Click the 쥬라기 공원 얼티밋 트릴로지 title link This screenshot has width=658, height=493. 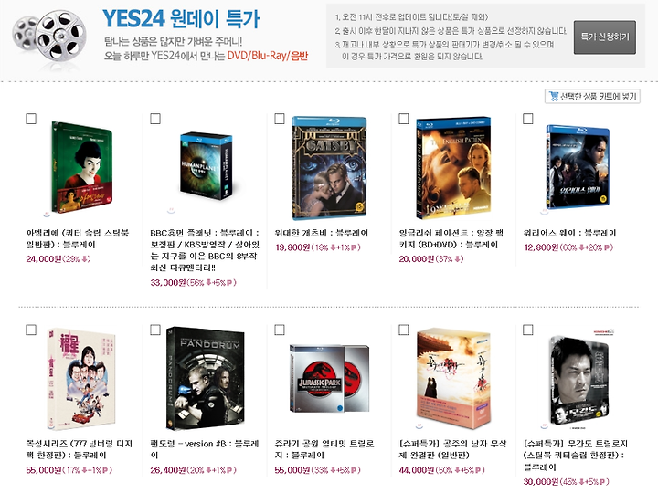(x=324, y=449)
